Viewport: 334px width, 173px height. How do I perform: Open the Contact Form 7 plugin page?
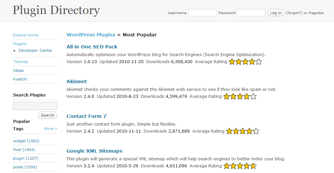click(x=86, y=116)
